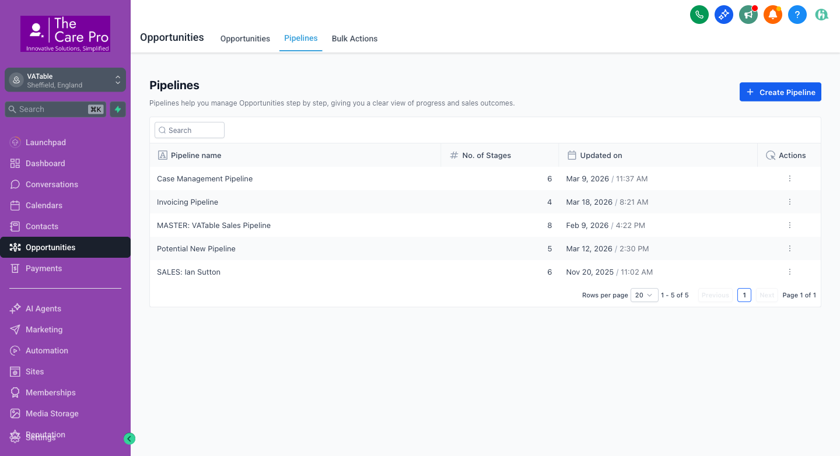Image resolution: width=840 pixels, height=456 pixels.
Task: Open the Memberships section
Action: click(50, 392)
